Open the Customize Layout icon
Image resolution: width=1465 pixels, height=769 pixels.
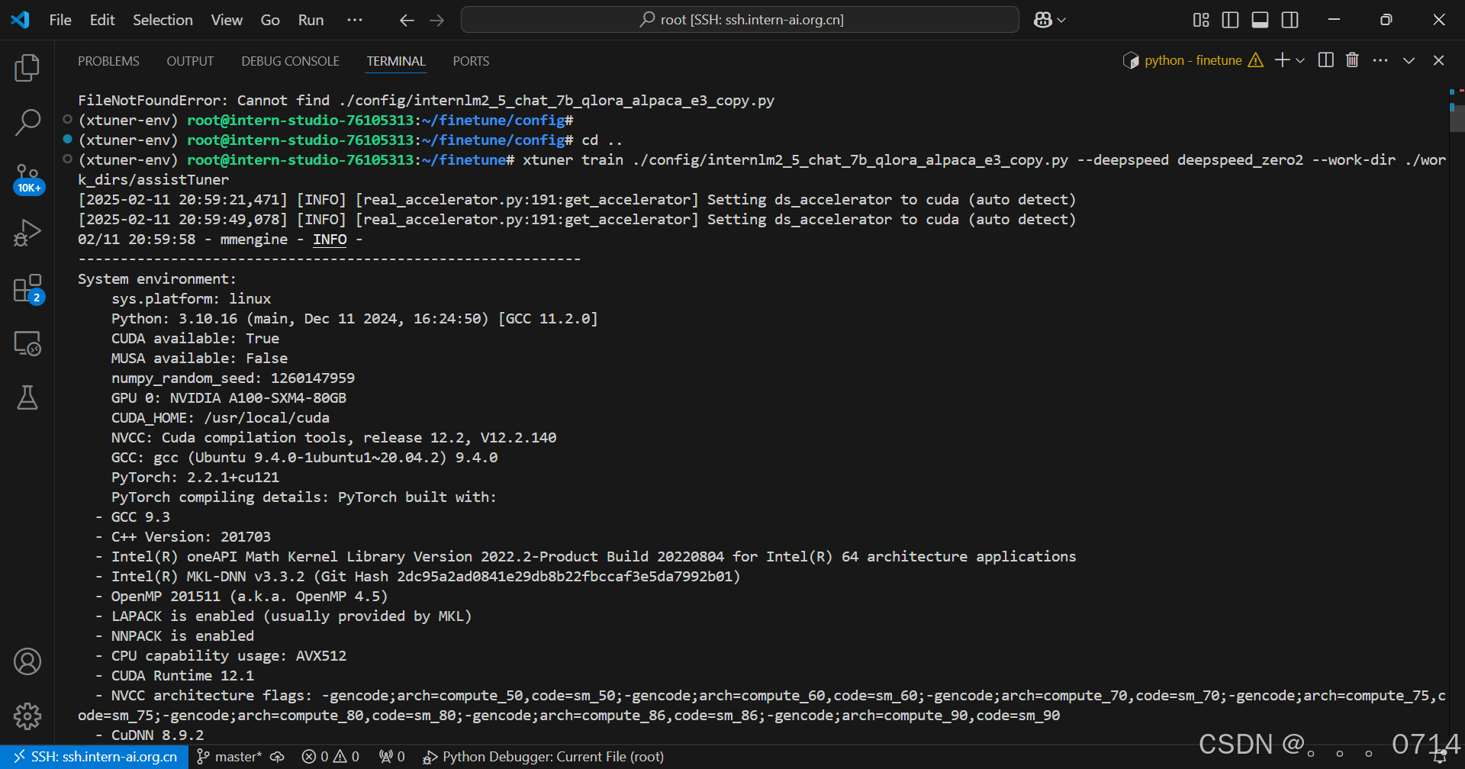pos(1201,20)
